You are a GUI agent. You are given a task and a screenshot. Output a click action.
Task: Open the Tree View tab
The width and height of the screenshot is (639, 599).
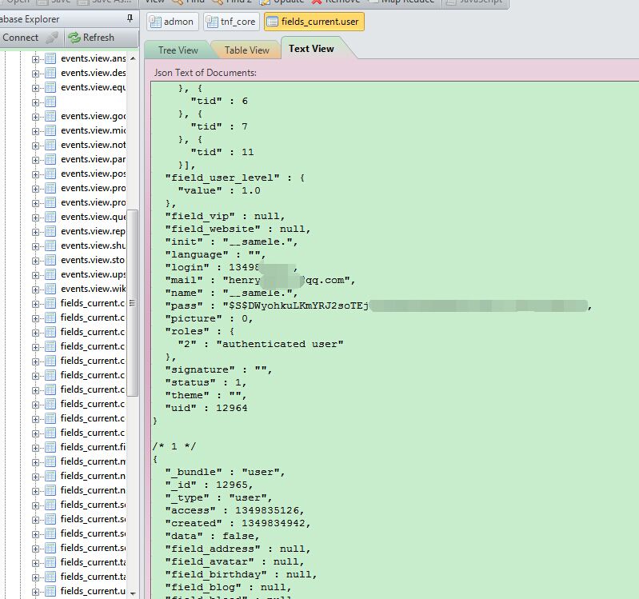point(178,50)
